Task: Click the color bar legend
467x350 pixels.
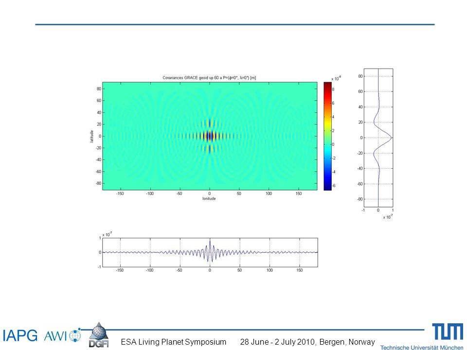Action: coord(327,136)
